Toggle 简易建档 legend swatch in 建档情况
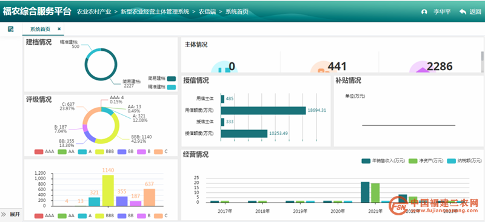 point(172,79)
